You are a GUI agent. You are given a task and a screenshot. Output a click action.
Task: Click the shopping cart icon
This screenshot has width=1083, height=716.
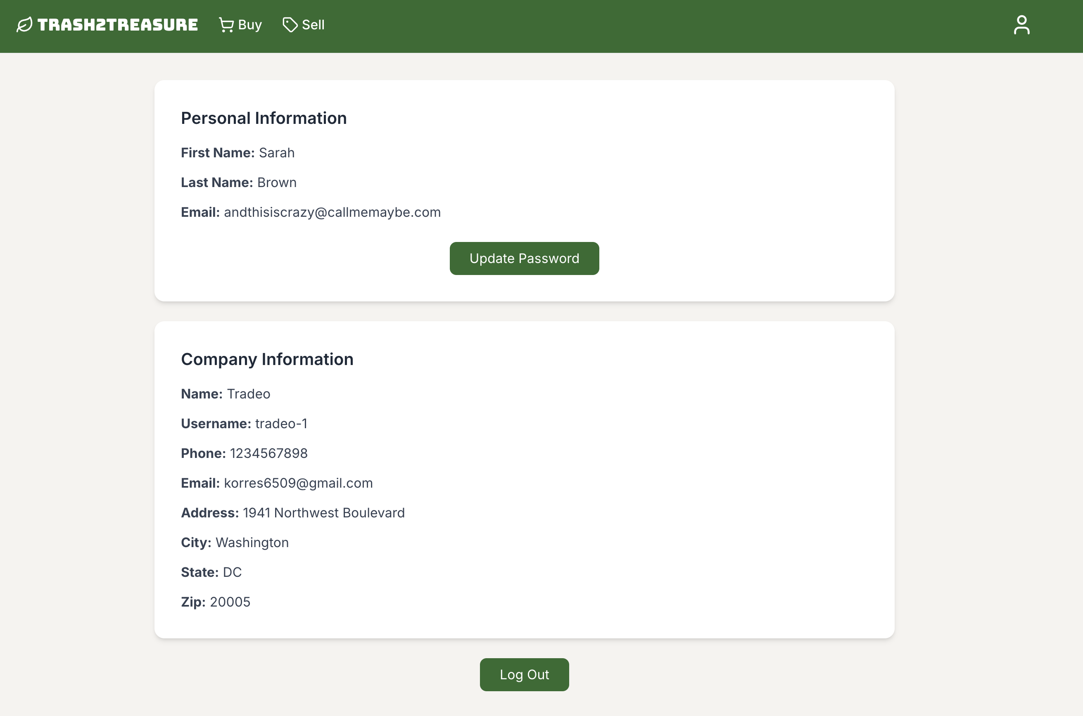click(x=226, y=25)
